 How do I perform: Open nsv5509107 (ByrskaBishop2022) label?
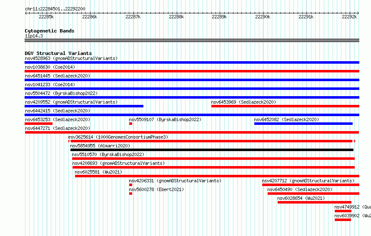(x=165, y=119)
